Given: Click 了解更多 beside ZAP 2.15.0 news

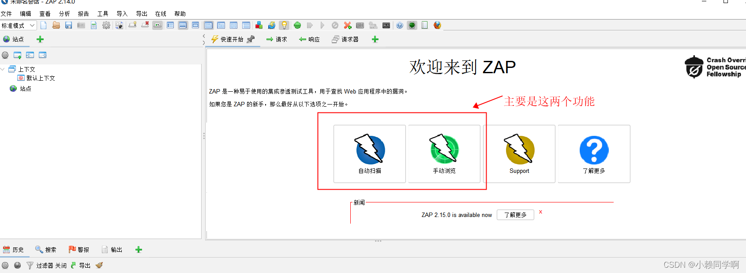Looking at the screenshot, I should 515,215.
